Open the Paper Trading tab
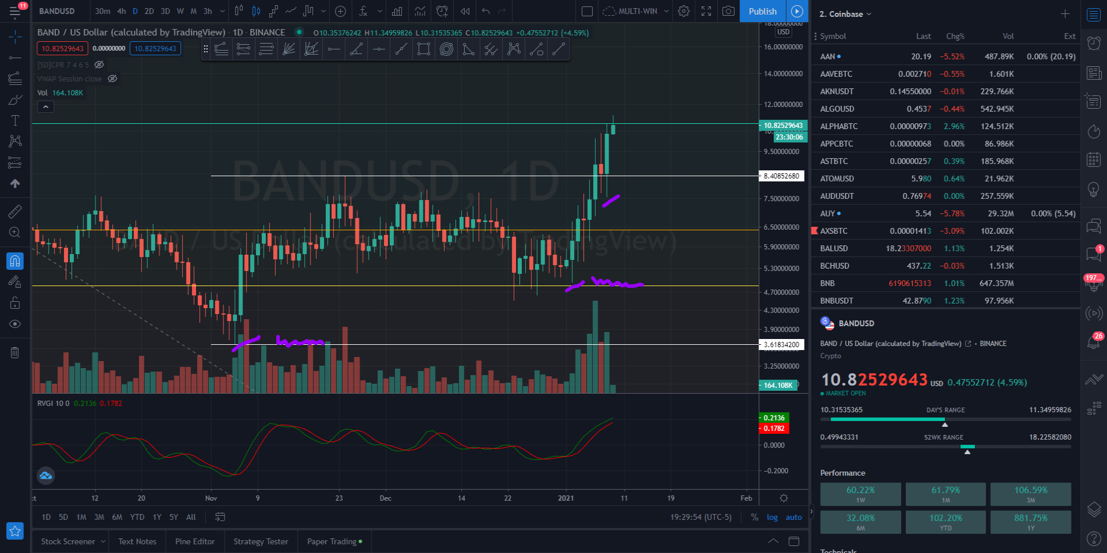 [332, 541]
